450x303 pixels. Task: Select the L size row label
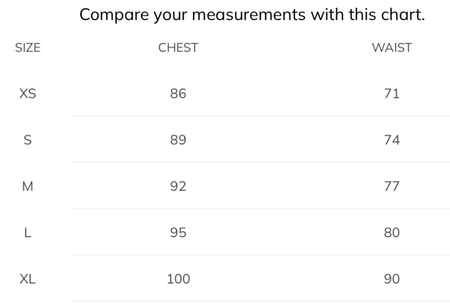click(27, 233)
